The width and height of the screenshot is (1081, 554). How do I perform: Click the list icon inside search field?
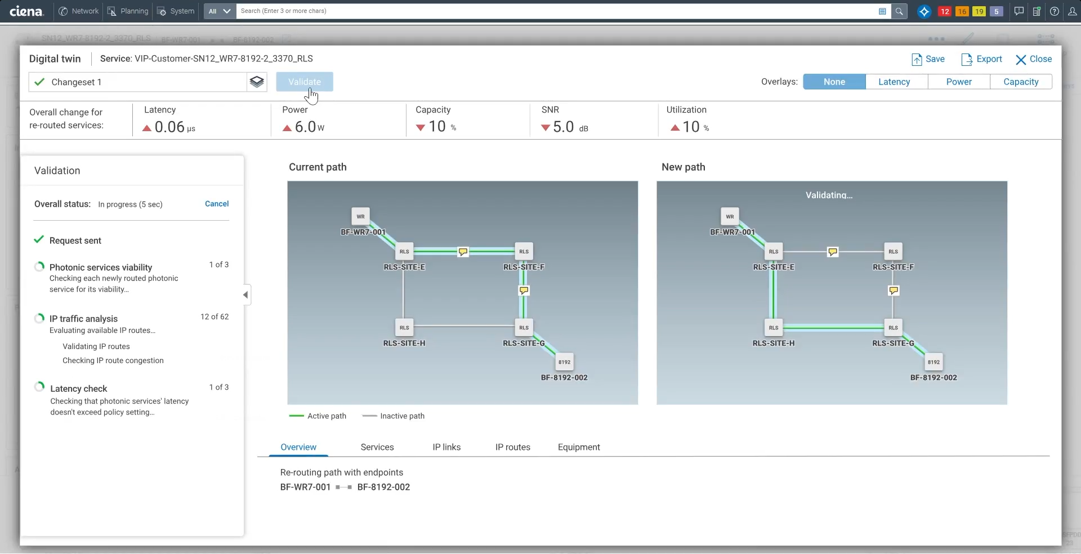tap(882, 11)
